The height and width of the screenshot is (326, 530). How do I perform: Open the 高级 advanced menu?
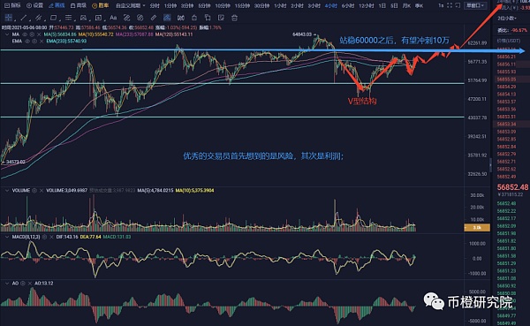tap(79, 5)
